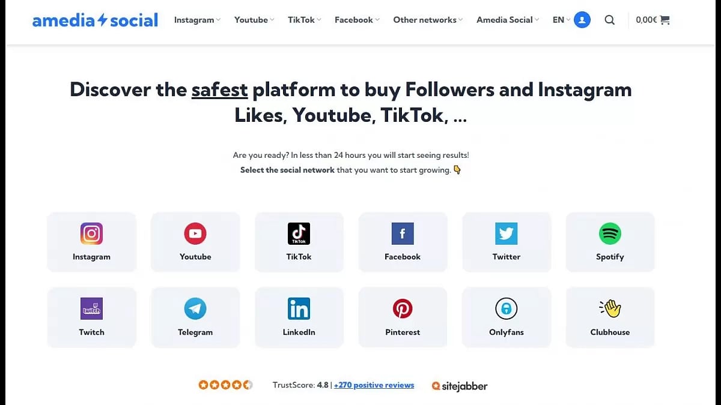
Task: Choose the LinkedIn icon tile
Action: click(x=299, y=309)
